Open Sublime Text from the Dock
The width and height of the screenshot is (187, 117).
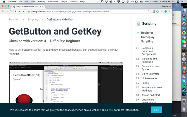(x=184, y=72)
